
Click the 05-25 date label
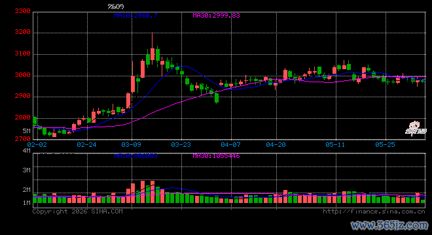click(385, 144)
